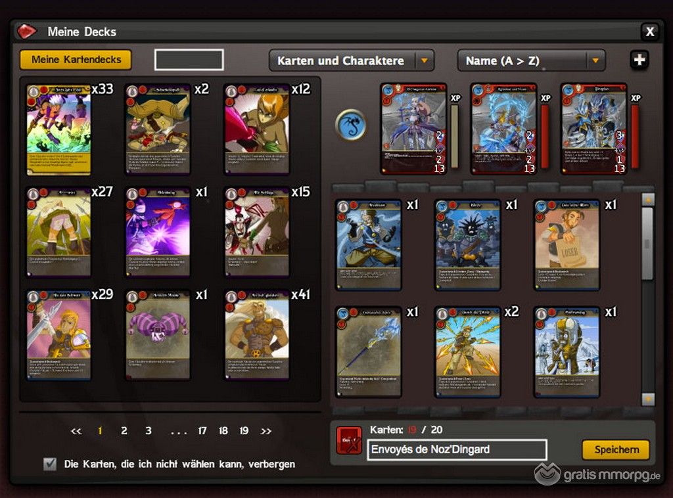Open the Meine Kartendecks tab

(x=76, y=60)
